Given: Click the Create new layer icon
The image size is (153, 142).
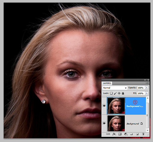Looking at the screenshot, I should coord(137,134).
